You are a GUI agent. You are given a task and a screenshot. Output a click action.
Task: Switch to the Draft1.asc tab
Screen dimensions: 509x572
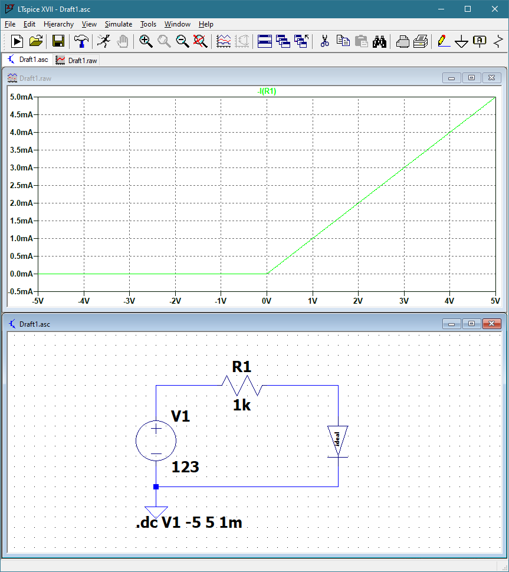pos(28,60)
